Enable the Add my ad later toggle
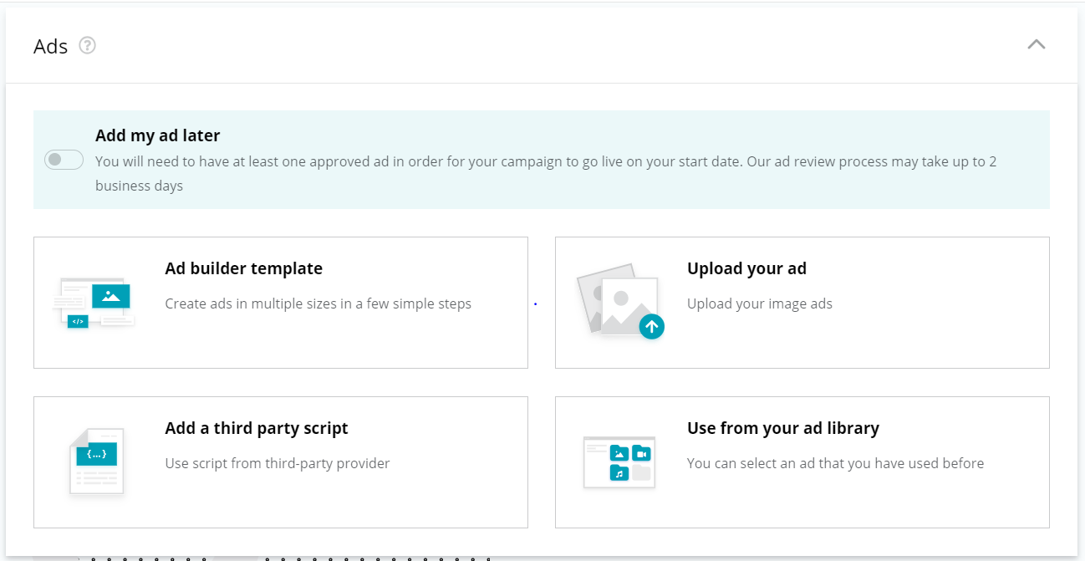Screen dimensions: 1085x561 pyautogui.click(x=64, y=160)
